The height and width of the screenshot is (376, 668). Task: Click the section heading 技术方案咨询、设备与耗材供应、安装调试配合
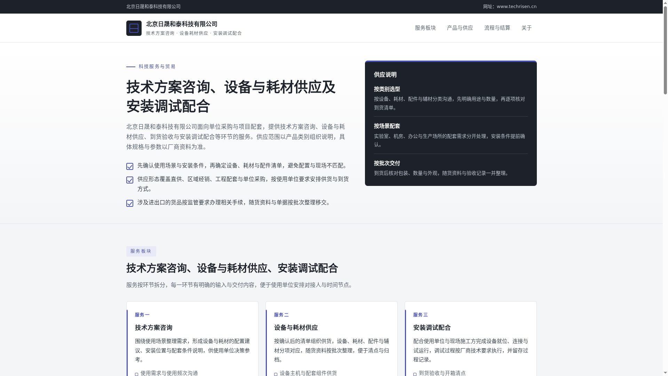[232, 268]
